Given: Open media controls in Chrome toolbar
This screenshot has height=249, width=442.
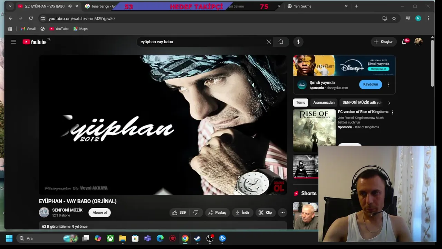Looking at the screenshot, I should click(x=408, y=18).
